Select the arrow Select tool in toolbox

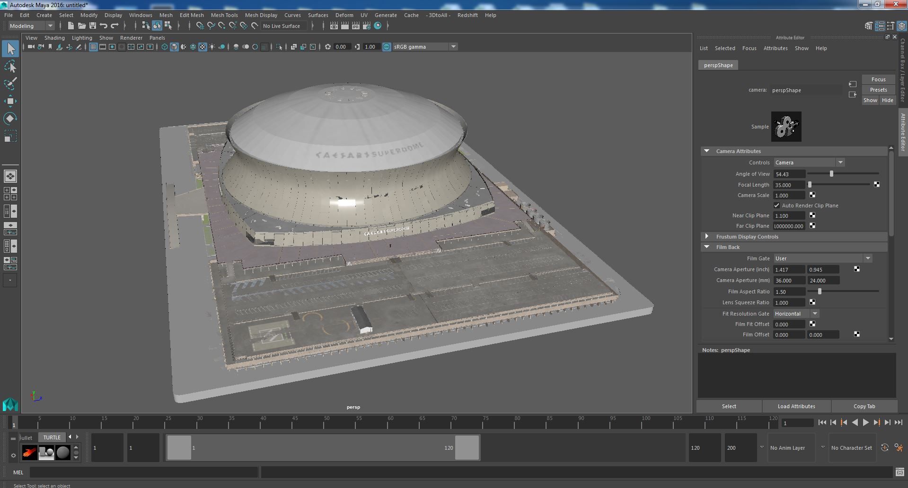point(10,49)
